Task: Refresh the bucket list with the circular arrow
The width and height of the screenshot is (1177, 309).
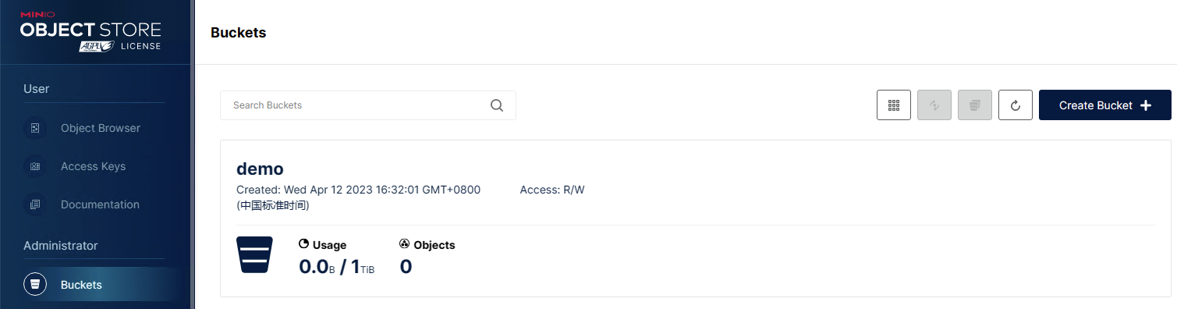Action: (x=1016, y=105)
